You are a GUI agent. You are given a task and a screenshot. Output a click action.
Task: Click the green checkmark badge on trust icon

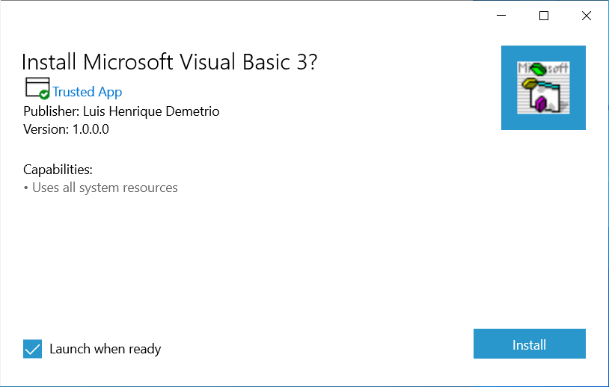click(x=45, y=94)
